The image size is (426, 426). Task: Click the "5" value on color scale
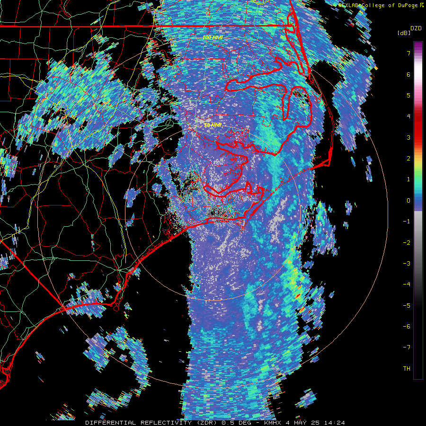click(x=408, y=95)
